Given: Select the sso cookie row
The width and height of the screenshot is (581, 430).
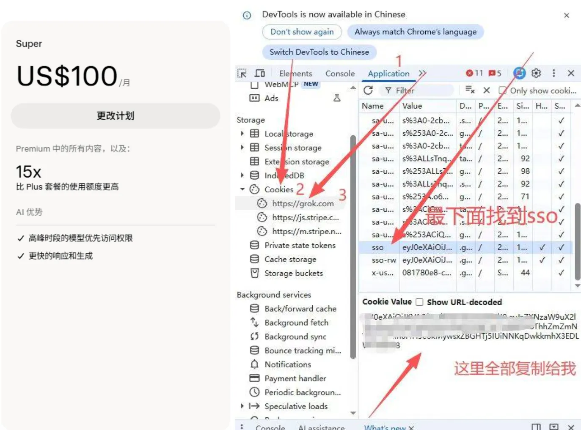Looking at the screenshot, I should click(465, 247).
